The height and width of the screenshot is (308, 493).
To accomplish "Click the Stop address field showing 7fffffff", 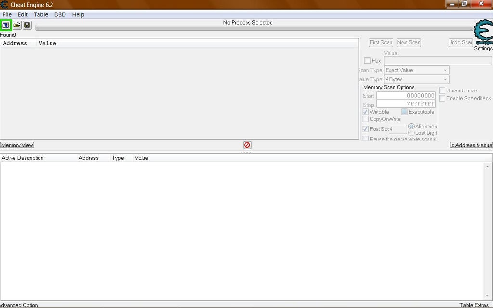I will click(406, 103).
